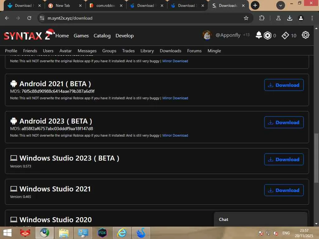Open Catalog in top navigation

tap(102, 35)
